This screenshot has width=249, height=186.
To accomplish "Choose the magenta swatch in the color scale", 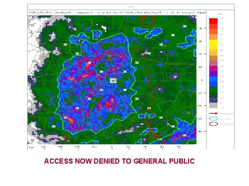I will tap(213, 69).
